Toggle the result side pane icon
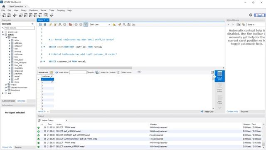The image size is (266, 150). [x=212, y=72]
